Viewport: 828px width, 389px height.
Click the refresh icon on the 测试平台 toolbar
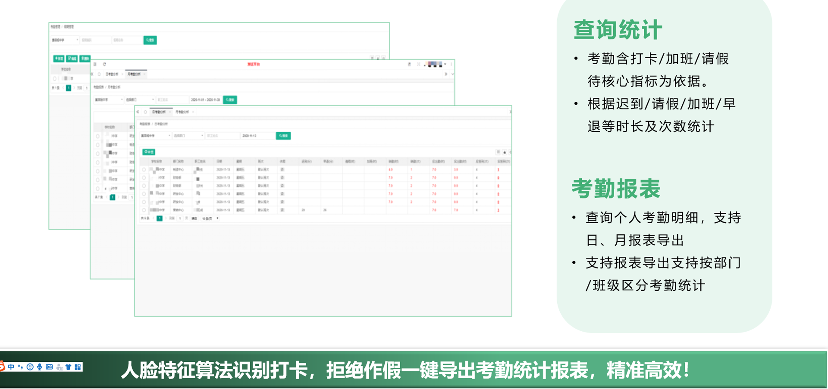[x=104, y=64]
